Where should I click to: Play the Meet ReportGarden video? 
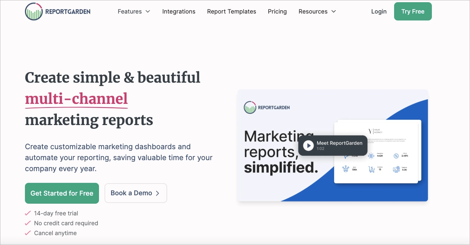click(x=308, y=146)
